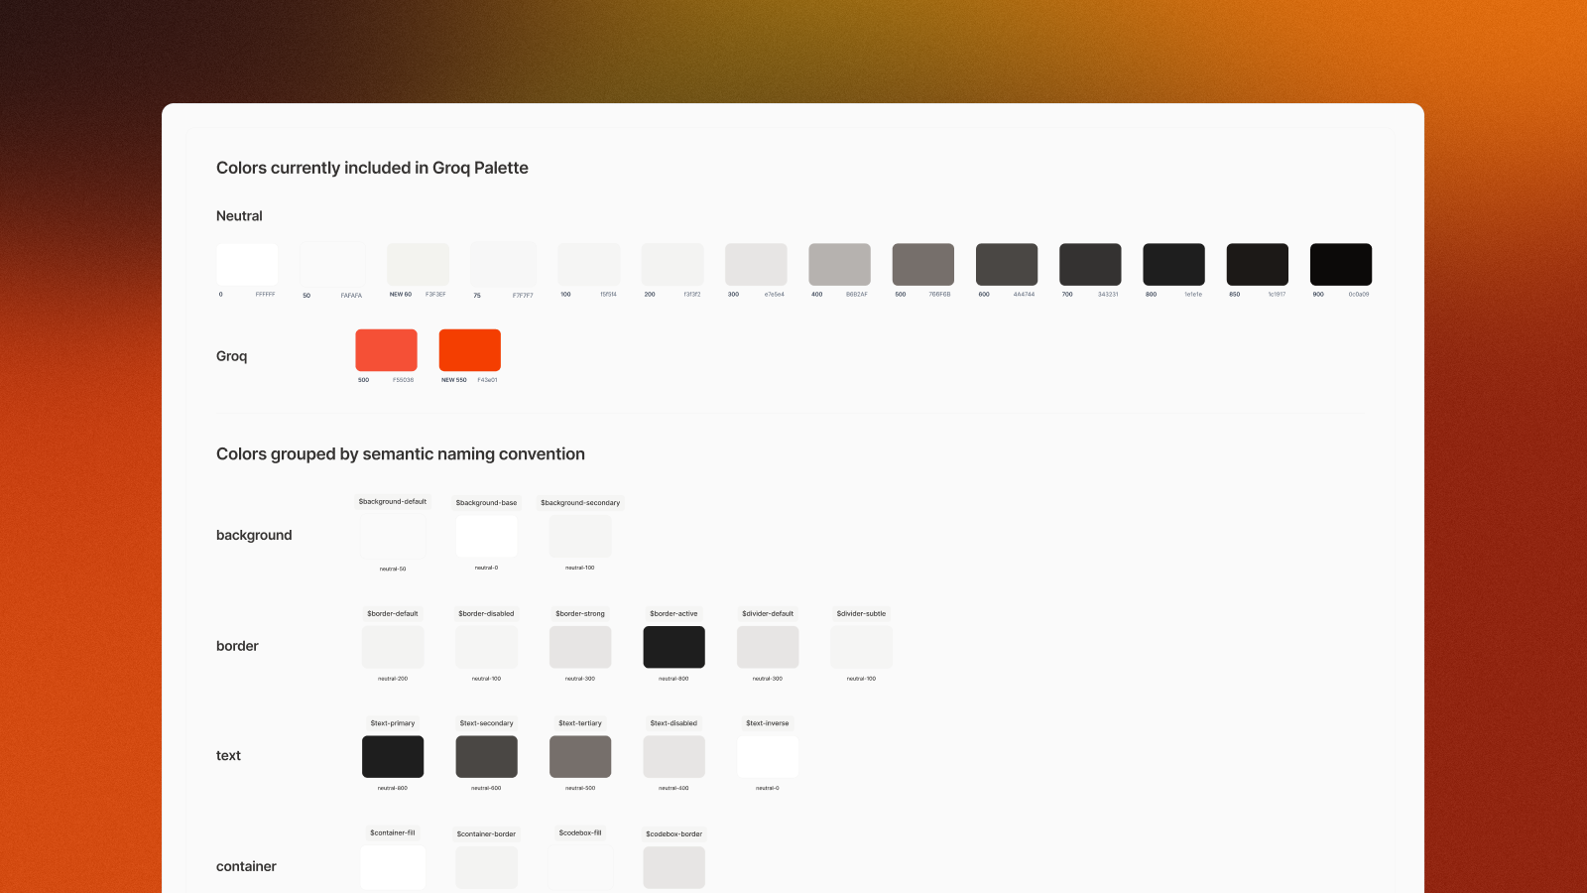Choose the Neutral 500 swatch
The image size is (1587, 893).
point(922,265)
